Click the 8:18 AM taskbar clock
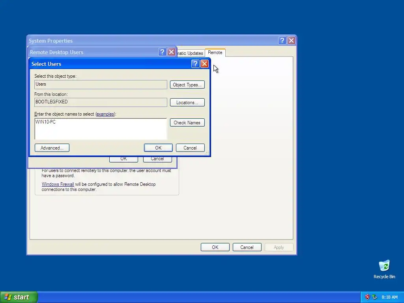This screenshot has width=404, height=303. pyautogui.click(x=389, y=297)
